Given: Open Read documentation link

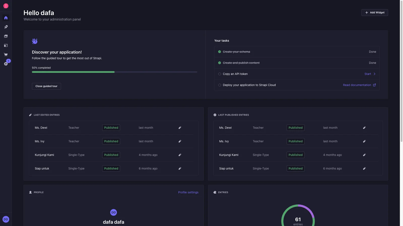Looking at the screenshot, I should click(357, 85).
